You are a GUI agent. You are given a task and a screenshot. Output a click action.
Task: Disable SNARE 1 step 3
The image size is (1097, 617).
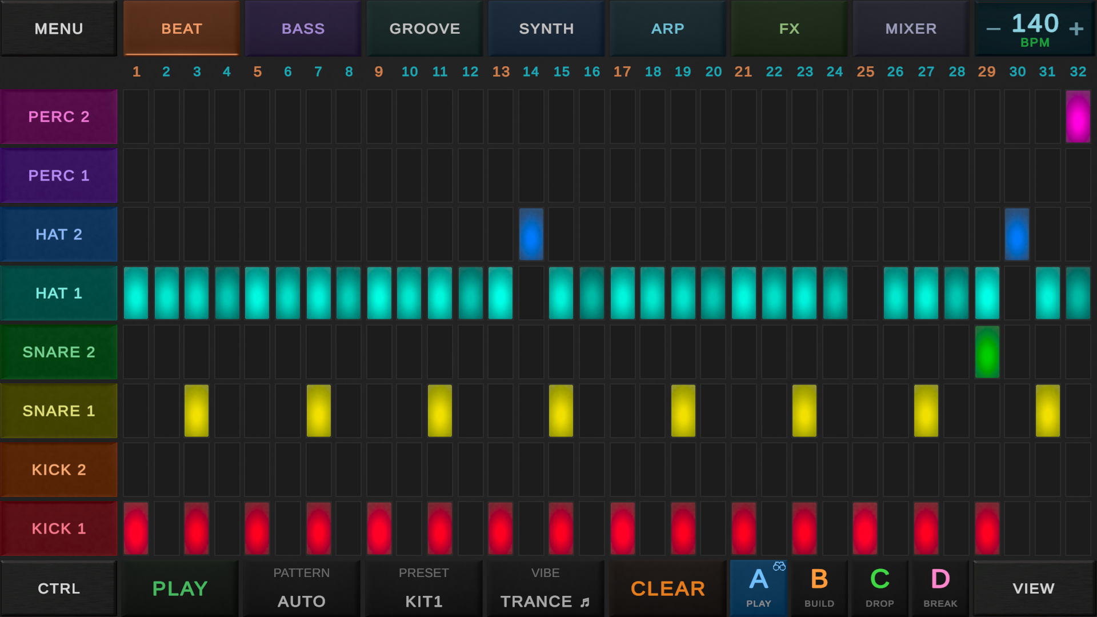[197, 411]
